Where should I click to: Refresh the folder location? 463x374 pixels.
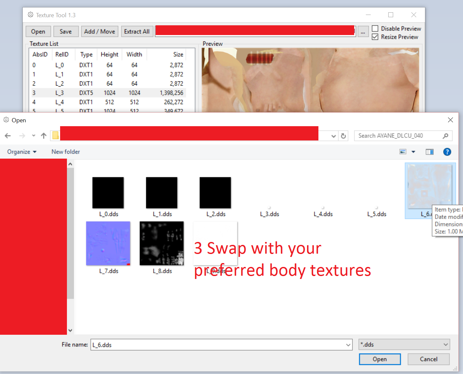click(343, 136)
